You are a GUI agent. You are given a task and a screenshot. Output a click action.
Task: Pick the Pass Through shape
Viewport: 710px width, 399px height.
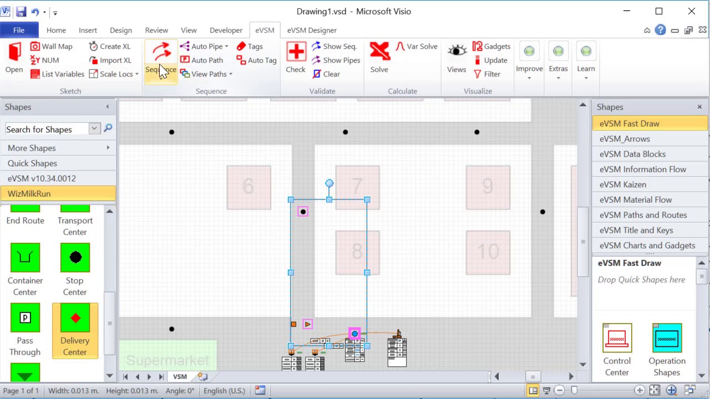25,330
